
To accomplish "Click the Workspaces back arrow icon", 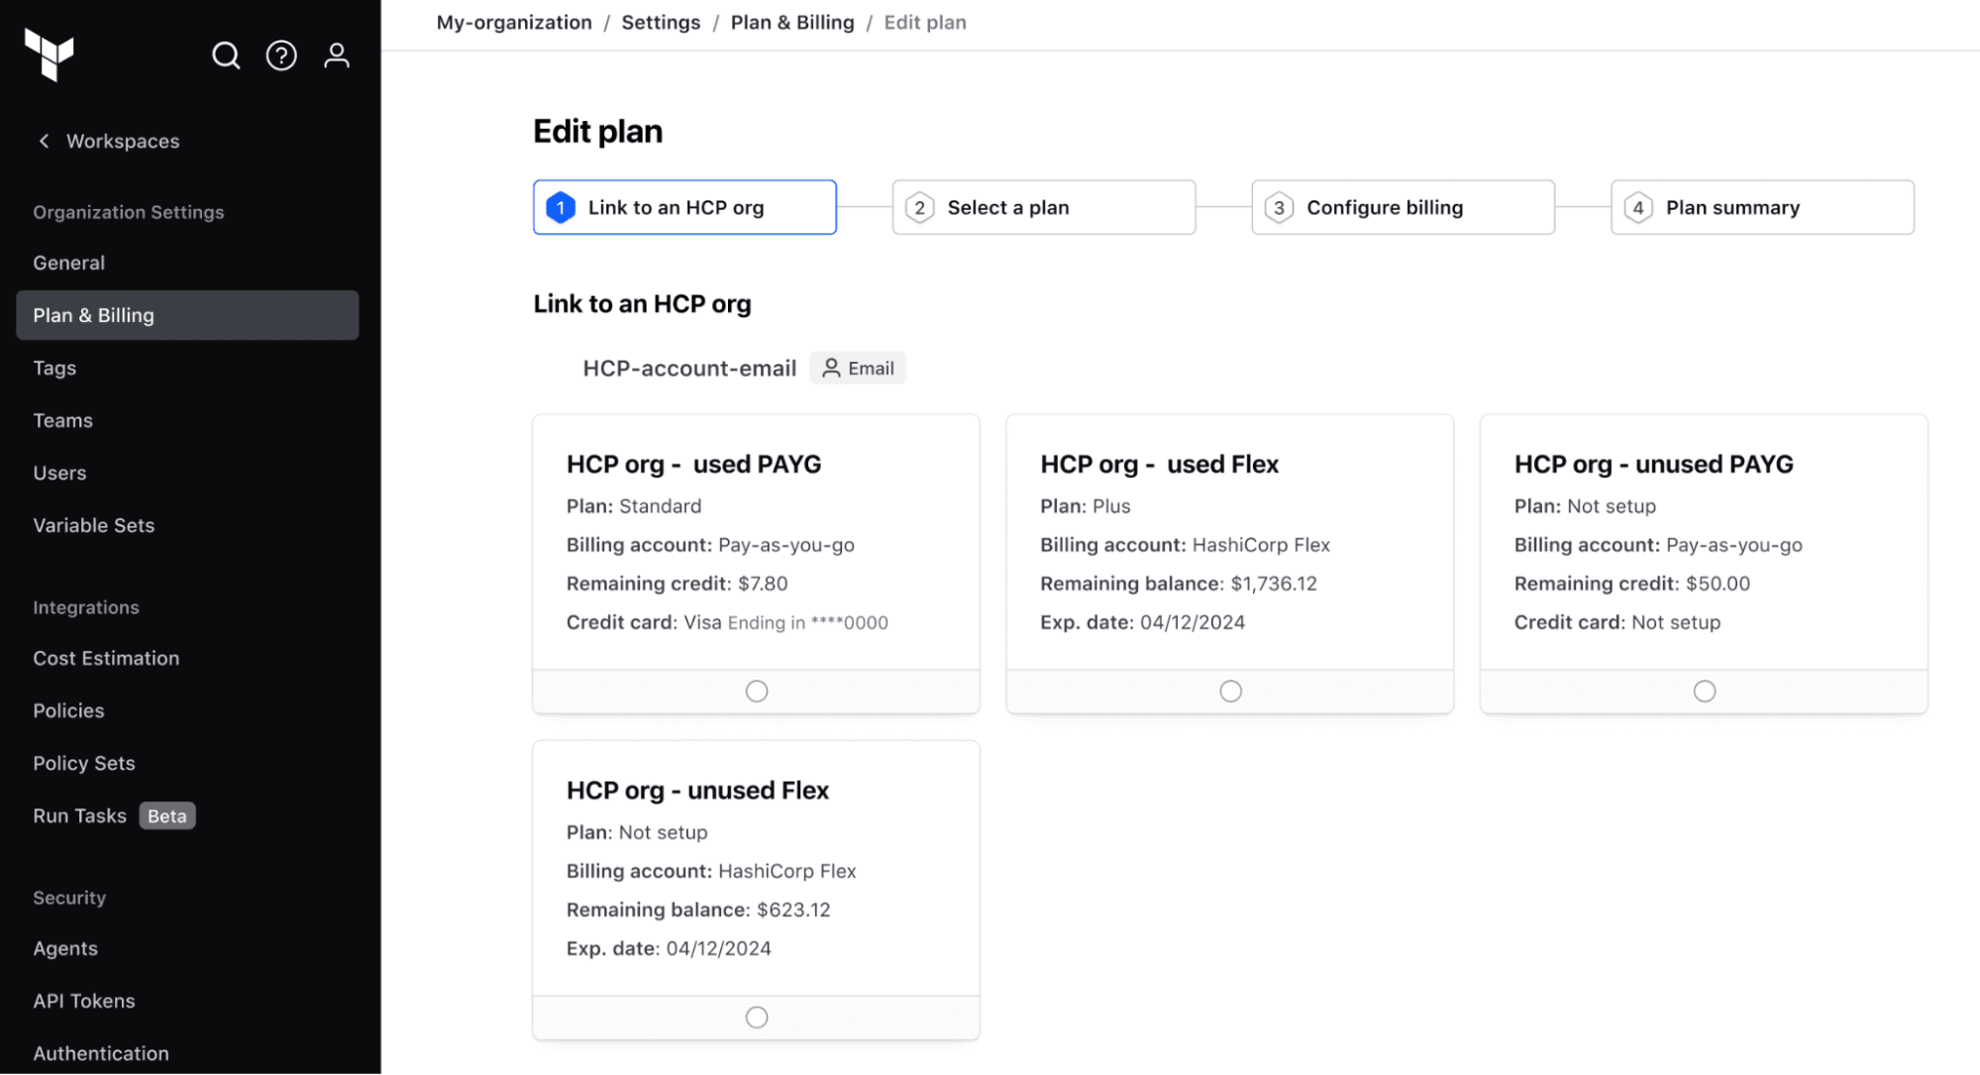I will pos(44,141).
